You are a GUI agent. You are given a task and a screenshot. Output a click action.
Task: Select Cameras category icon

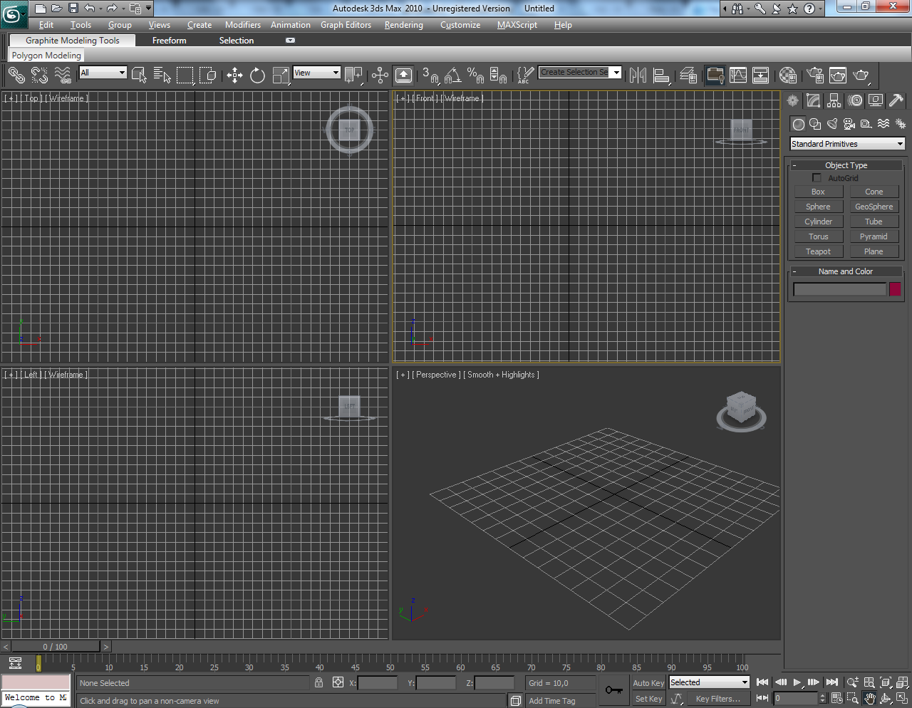849,124
